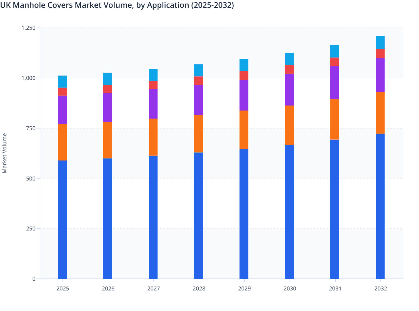Click the 500 value on the y-axis
This screenshot has height=311, width=419.
[31, 178]
